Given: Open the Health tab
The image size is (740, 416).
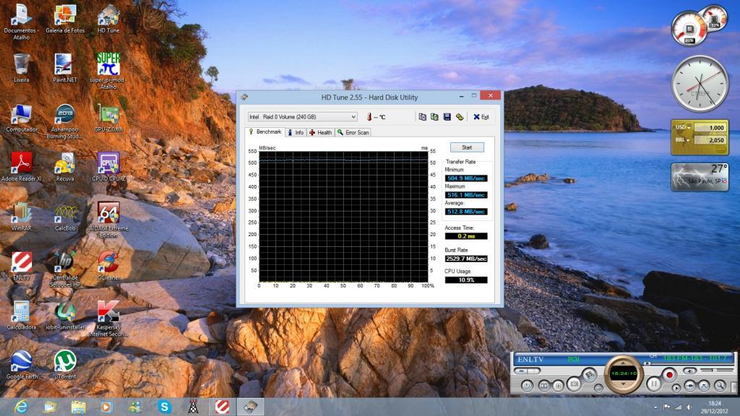Looking at the screenshot, I should tap(320, 133).
